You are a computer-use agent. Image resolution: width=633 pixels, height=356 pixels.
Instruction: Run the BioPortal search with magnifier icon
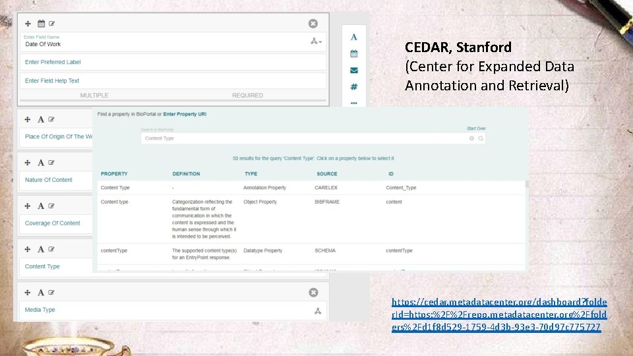pyautogui.click(x=481, y=138)
